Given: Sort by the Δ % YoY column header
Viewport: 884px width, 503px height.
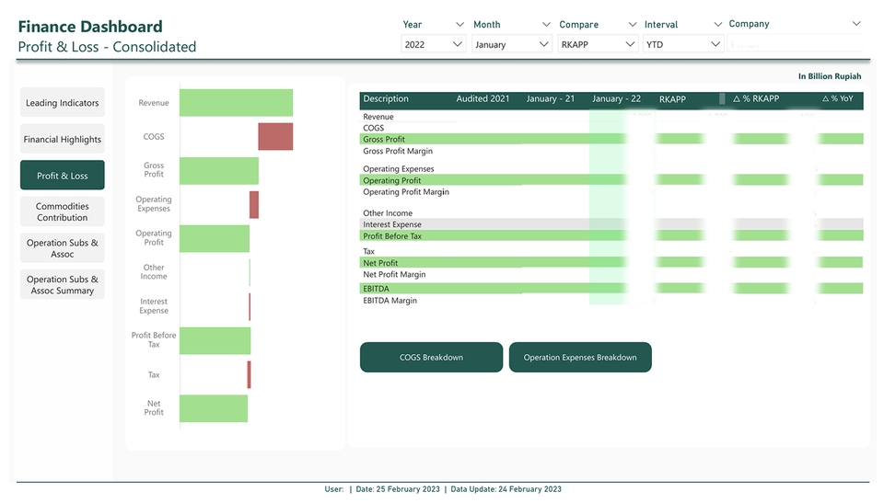Looking at the screenshot, I should pyautogui.click(x=837, y=99).
